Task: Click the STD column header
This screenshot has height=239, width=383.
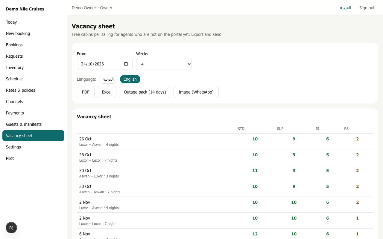Action: 241,129
